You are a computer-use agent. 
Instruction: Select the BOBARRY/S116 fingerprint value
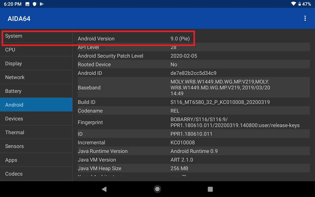(235, 122)
